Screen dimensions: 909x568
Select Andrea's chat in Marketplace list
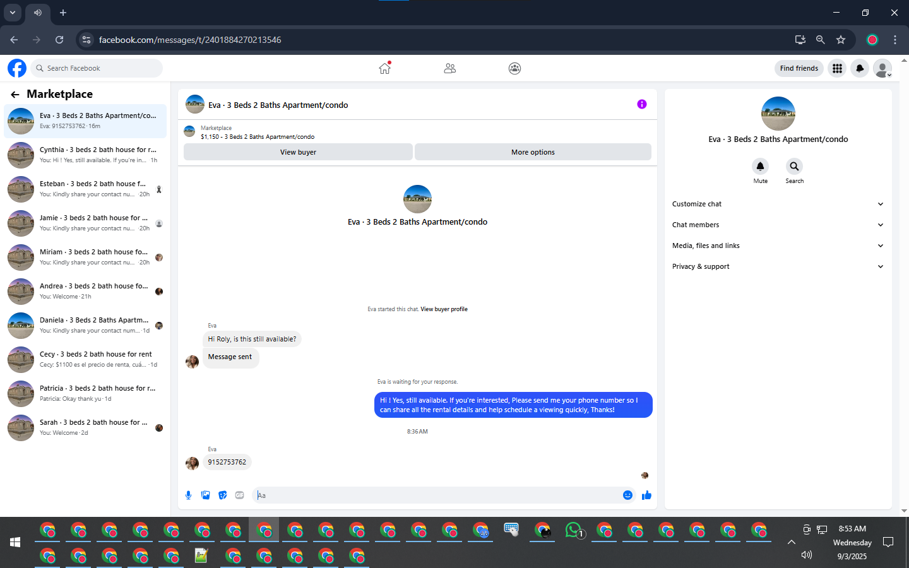85,292
